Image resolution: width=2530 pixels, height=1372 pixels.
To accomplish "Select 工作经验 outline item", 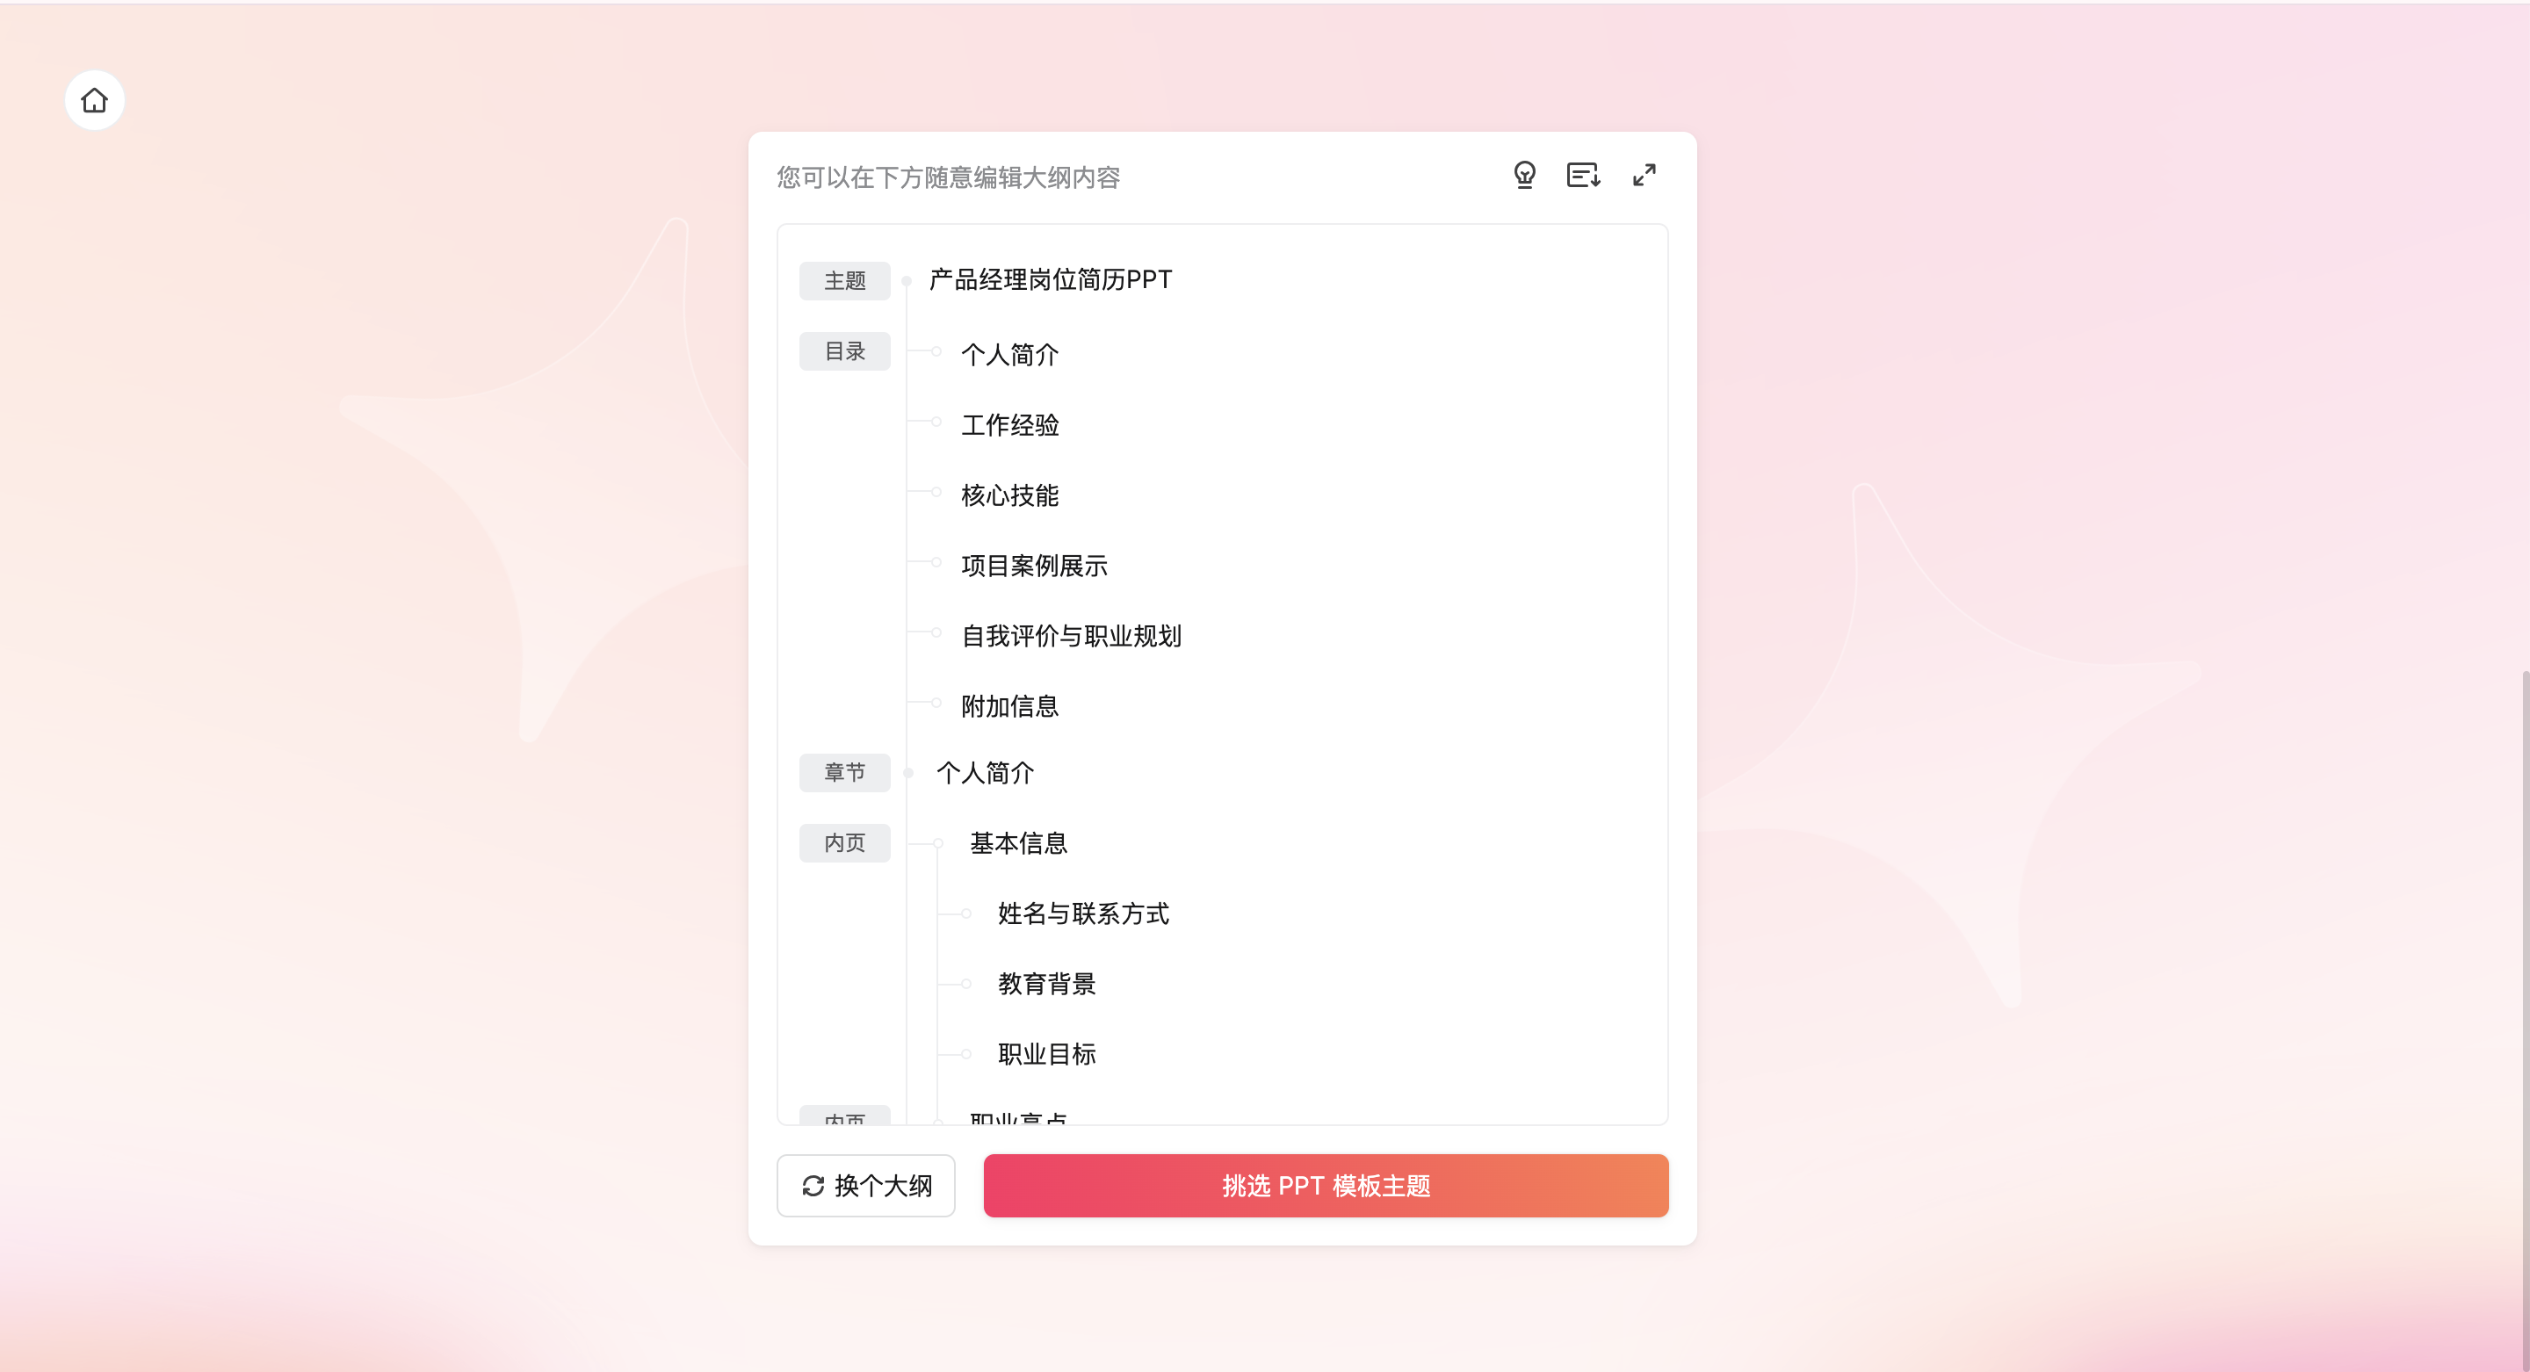I will tap(1009, 425).
